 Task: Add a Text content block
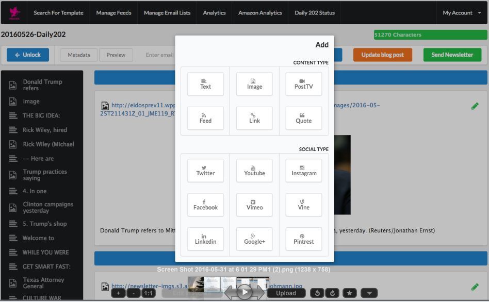205,84
